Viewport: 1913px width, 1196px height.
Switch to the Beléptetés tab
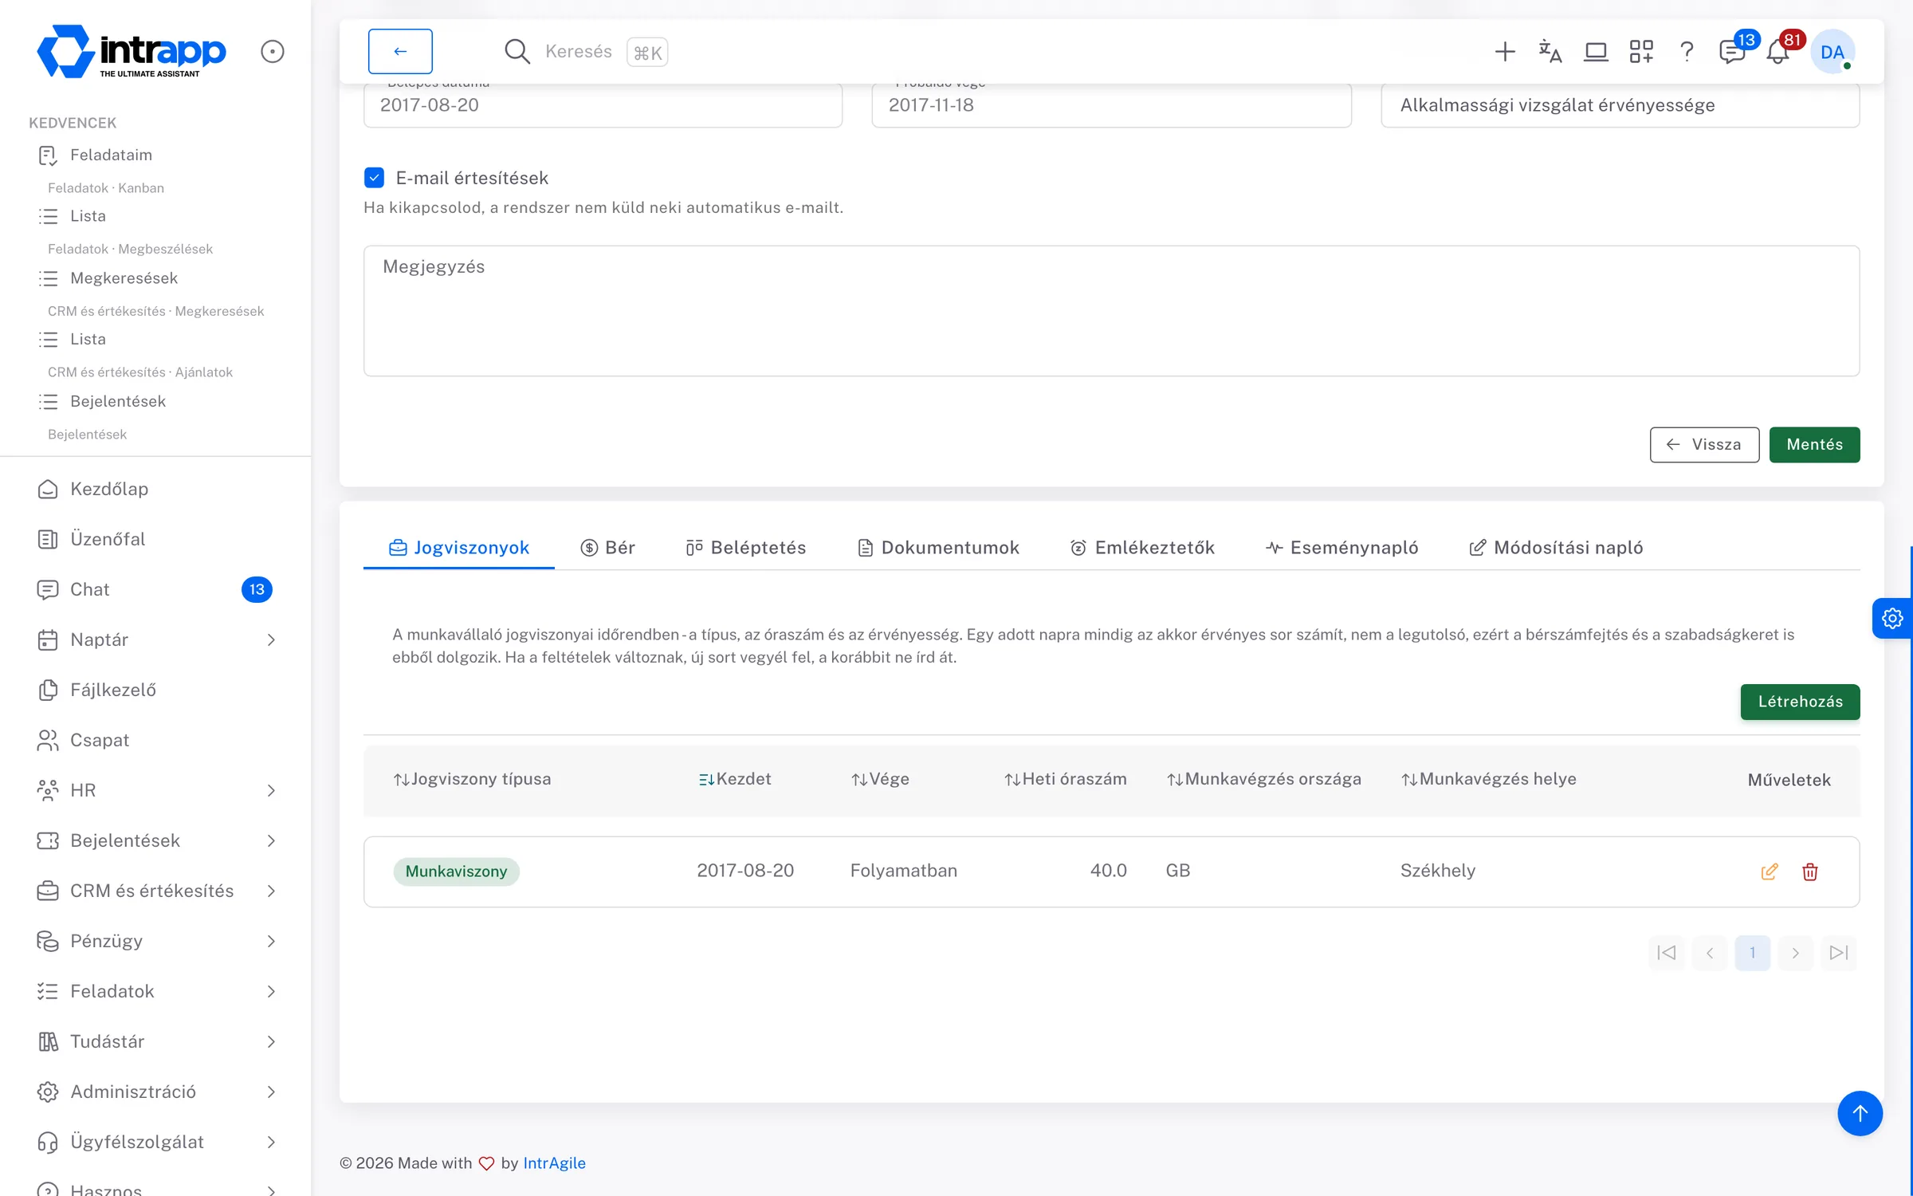745,548
